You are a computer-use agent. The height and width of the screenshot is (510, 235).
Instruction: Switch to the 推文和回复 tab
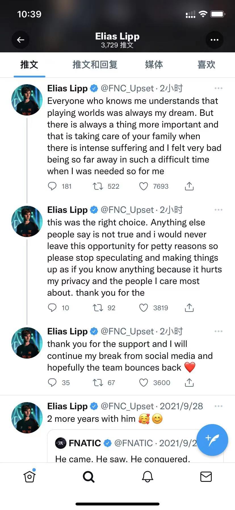95,65
